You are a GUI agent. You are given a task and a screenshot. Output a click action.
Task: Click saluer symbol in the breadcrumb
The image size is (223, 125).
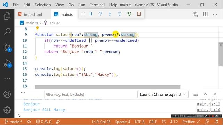pyautogui.click(x=55, y=23)
